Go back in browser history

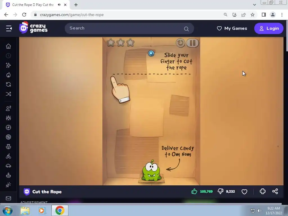point(6,15)
